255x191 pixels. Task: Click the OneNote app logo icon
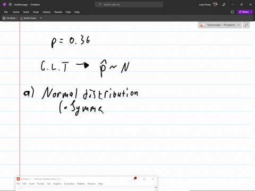click(5, 5)
